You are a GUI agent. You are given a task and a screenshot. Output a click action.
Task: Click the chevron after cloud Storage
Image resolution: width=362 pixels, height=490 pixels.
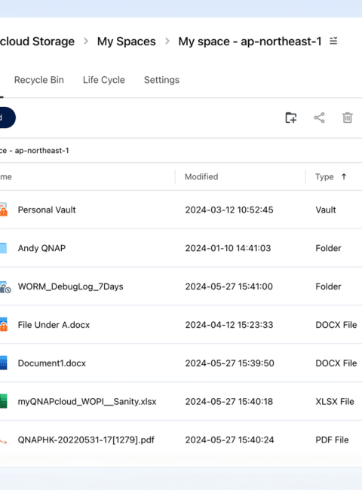[86, 41]
